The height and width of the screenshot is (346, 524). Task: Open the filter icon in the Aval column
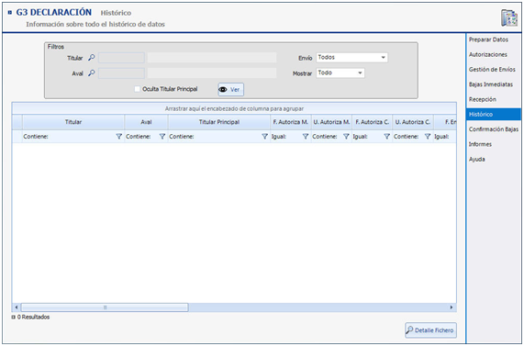(162, 137)
